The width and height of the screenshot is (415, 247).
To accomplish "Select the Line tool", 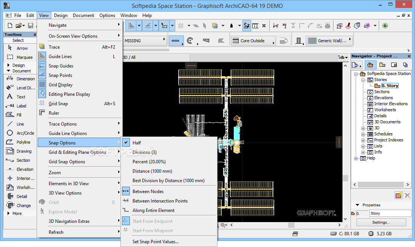I will (x=20, y=124).
